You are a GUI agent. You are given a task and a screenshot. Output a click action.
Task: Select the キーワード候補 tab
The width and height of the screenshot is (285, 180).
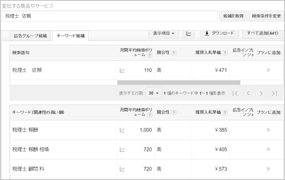coord(70,36)
